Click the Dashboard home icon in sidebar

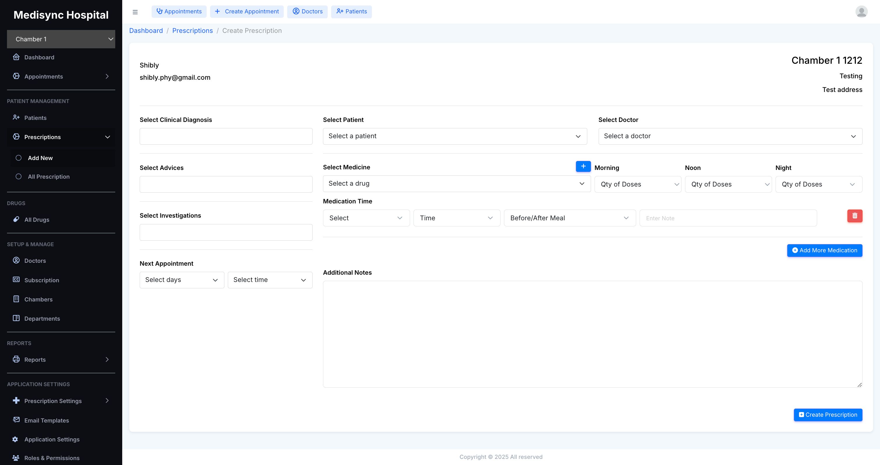(x=16, y=57)
